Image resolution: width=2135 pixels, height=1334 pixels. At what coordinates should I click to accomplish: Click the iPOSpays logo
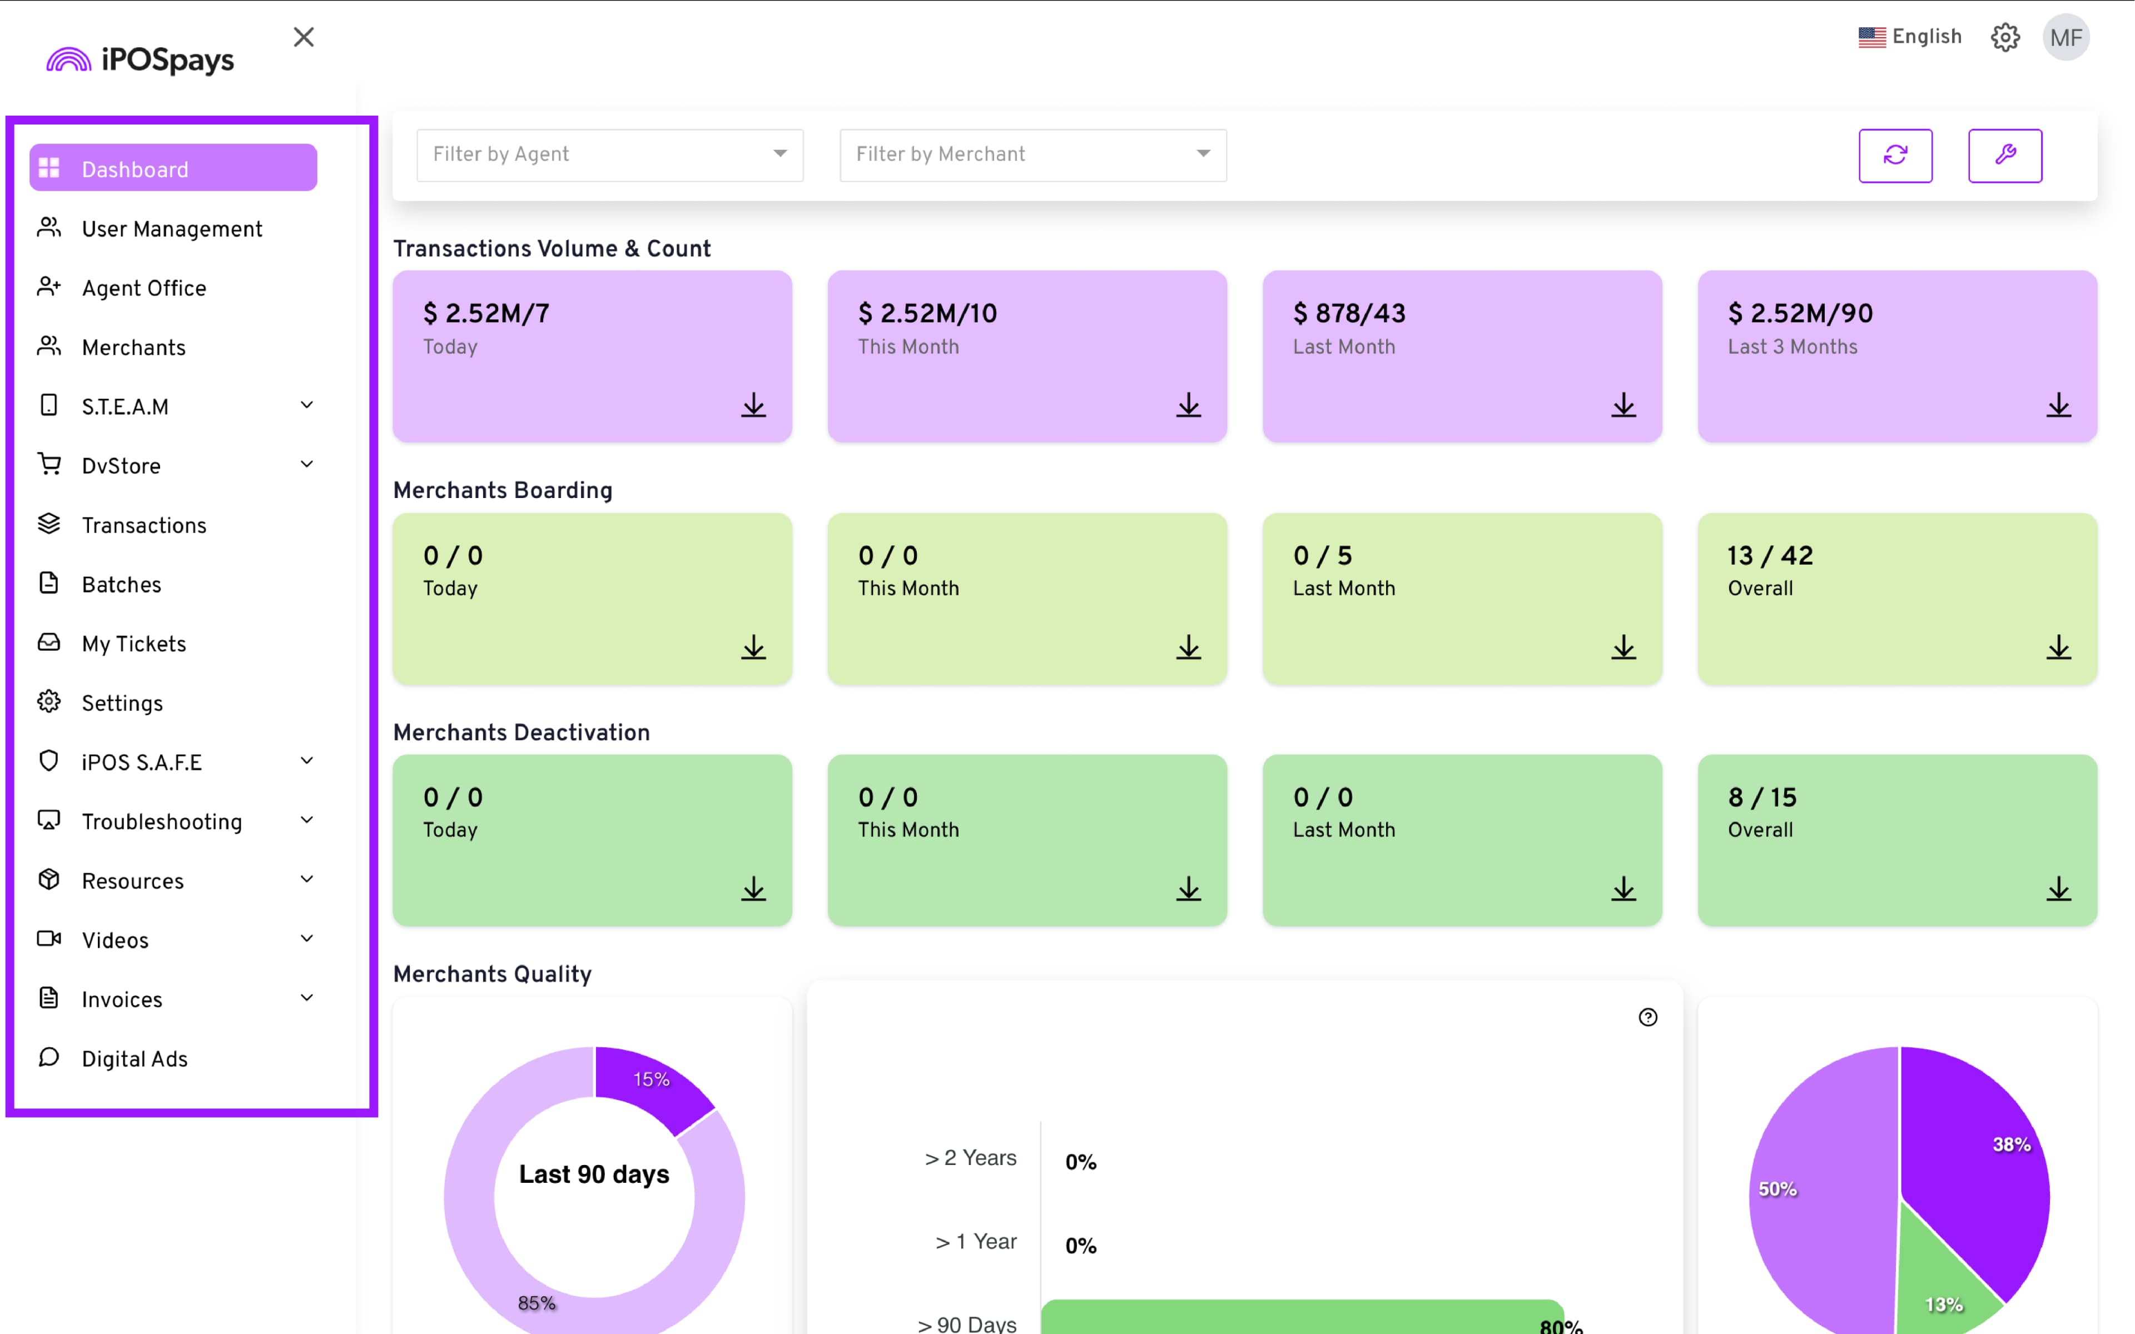(141, 60)
